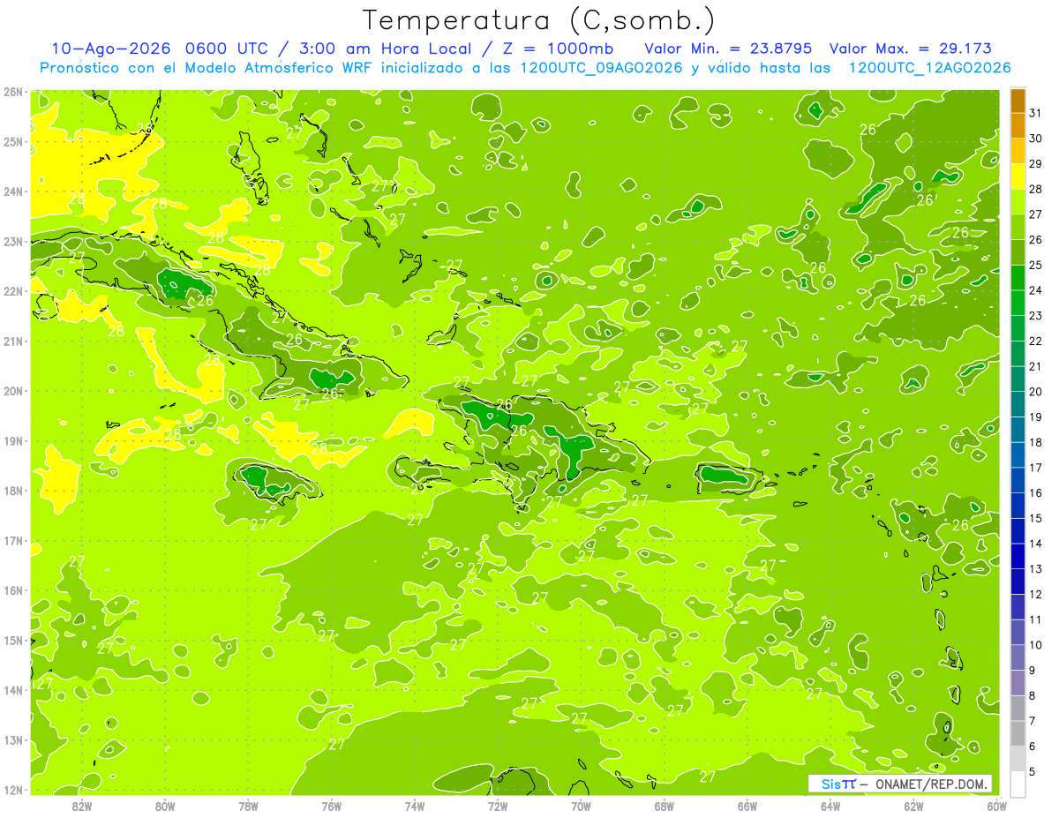Click the legend value "12"

point(1036,594)
